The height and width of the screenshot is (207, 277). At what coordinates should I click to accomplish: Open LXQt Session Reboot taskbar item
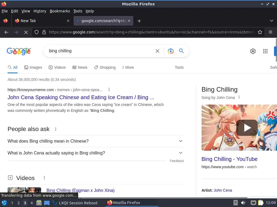[x=75, y=203]
